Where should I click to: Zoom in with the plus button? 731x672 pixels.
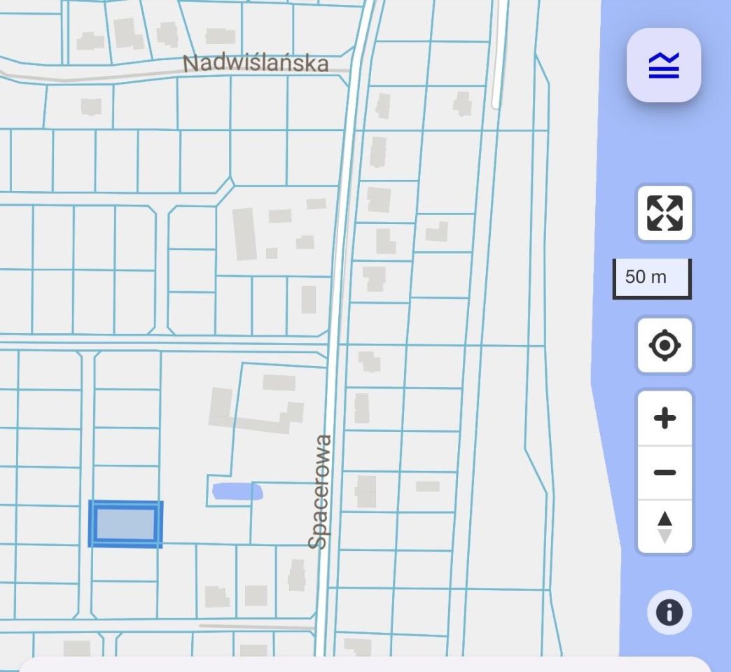click(x=664, y=418)
